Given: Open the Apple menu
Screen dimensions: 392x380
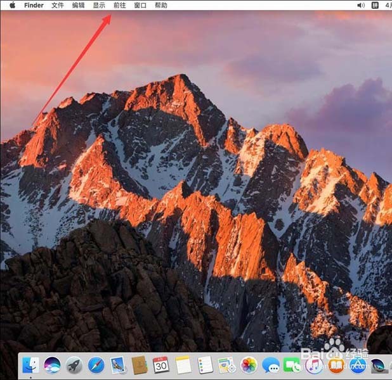Looking at the screenshot, I should [x=12, y=5].
